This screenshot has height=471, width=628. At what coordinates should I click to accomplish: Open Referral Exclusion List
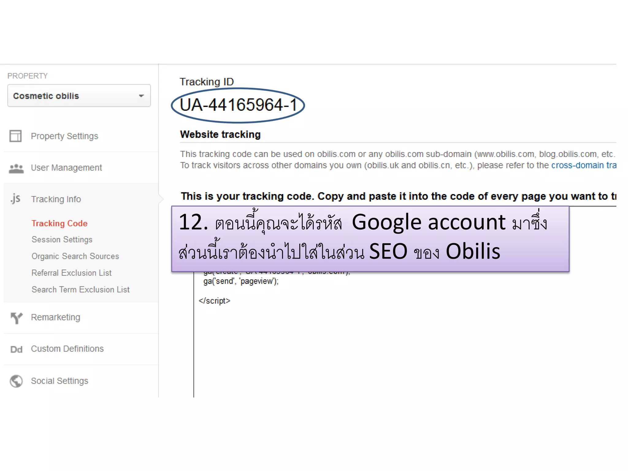click(71, 273)
